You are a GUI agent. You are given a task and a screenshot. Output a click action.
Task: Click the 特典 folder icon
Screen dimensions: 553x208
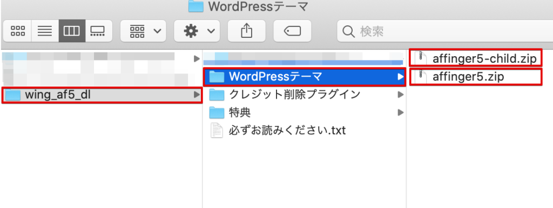click(217, 113)
